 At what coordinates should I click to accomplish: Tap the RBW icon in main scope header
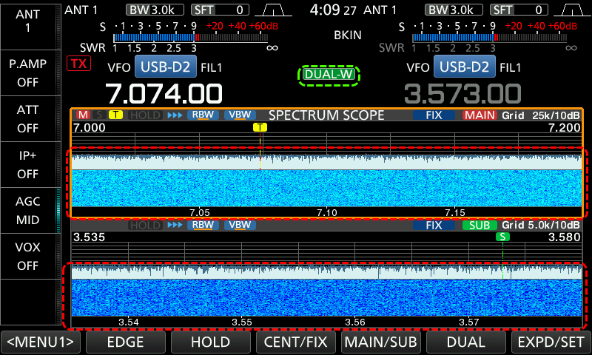tap(202, 115)
